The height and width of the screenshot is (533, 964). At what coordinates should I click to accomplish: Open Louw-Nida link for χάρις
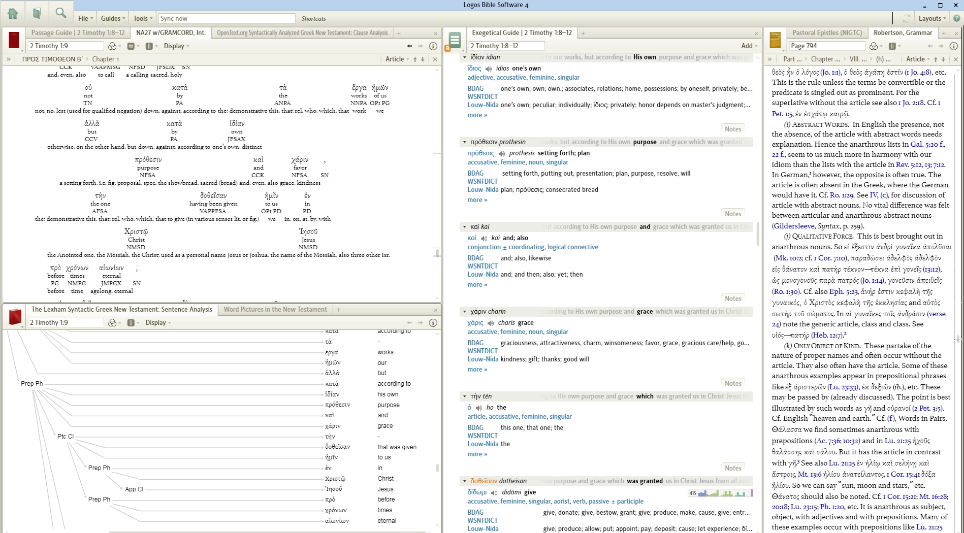(483, 359)
